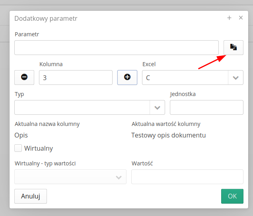253x216 pixels.
Task: Click the Testowy opis dokumentu value text
Action: 168,135
